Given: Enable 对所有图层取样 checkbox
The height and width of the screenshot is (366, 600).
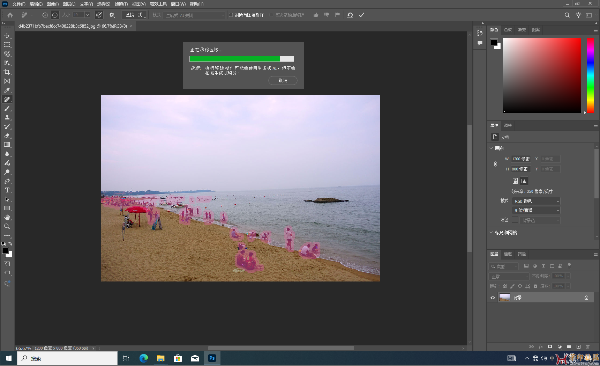Looking at the screenshot, I should 231,15.
